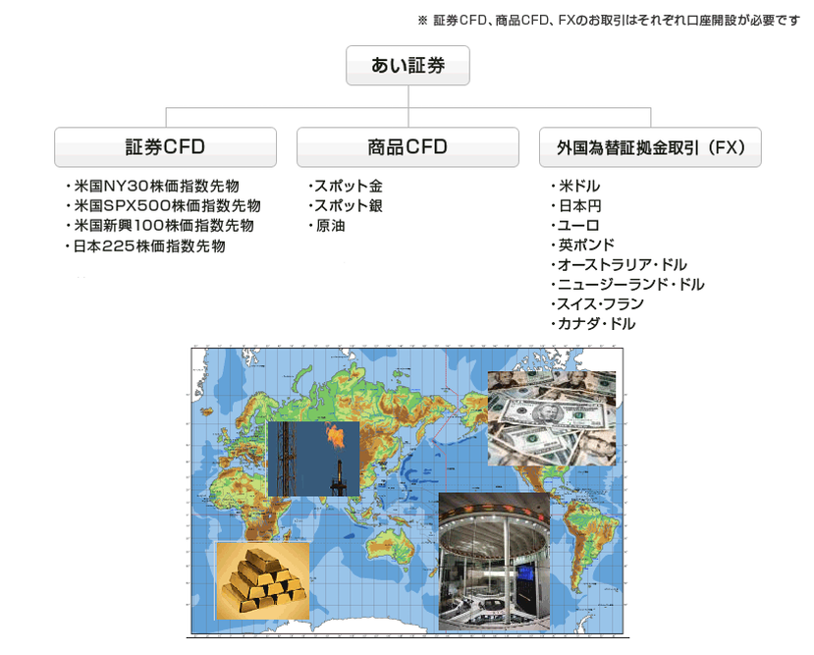This screenshot has height=655, width=814.
Task: Click the dollar bills photo
Action: [x=552, y=418]
